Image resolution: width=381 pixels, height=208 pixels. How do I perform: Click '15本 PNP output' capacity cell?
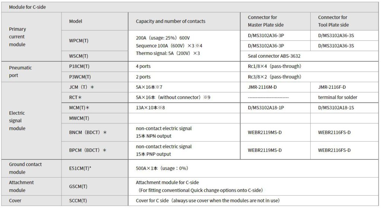tap(184, 150)
